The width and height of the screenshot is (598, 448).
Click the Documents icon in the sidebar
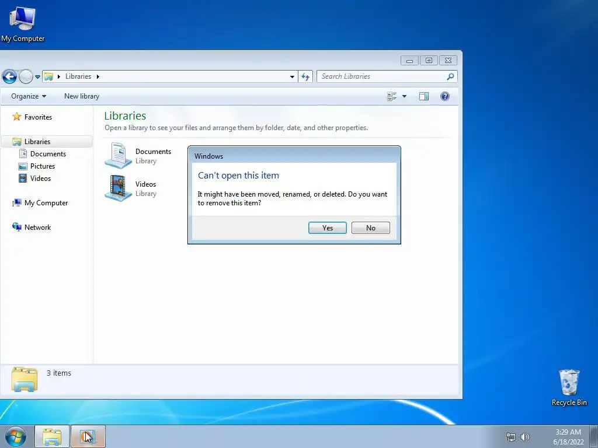coord(23,153)
